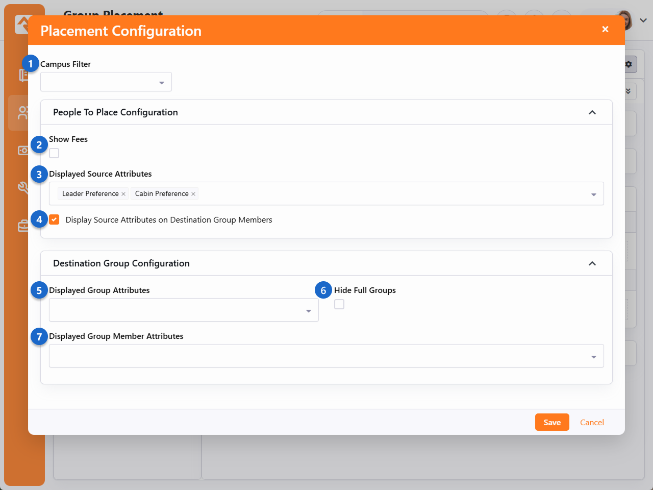Expand the Displayed Group Attributes dropdown

click(184, 310)
